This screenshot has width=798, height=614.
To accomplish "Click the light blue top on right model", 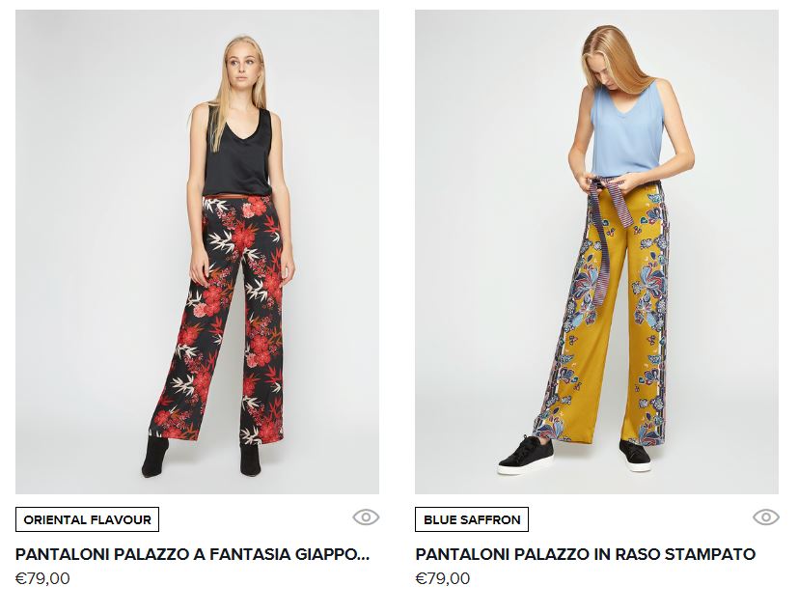I will tap(627, 132).
